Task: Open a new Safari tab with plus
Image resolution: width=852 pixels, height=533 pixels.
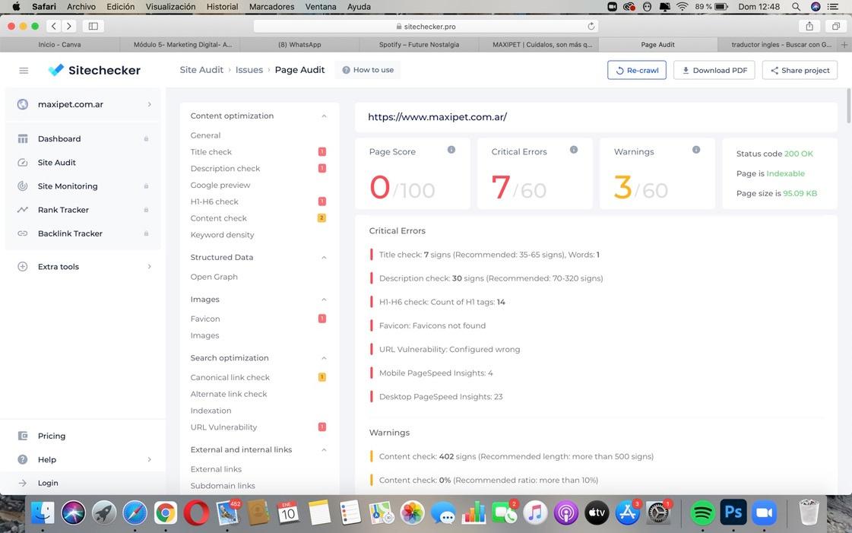Action: tap(844, 45)
